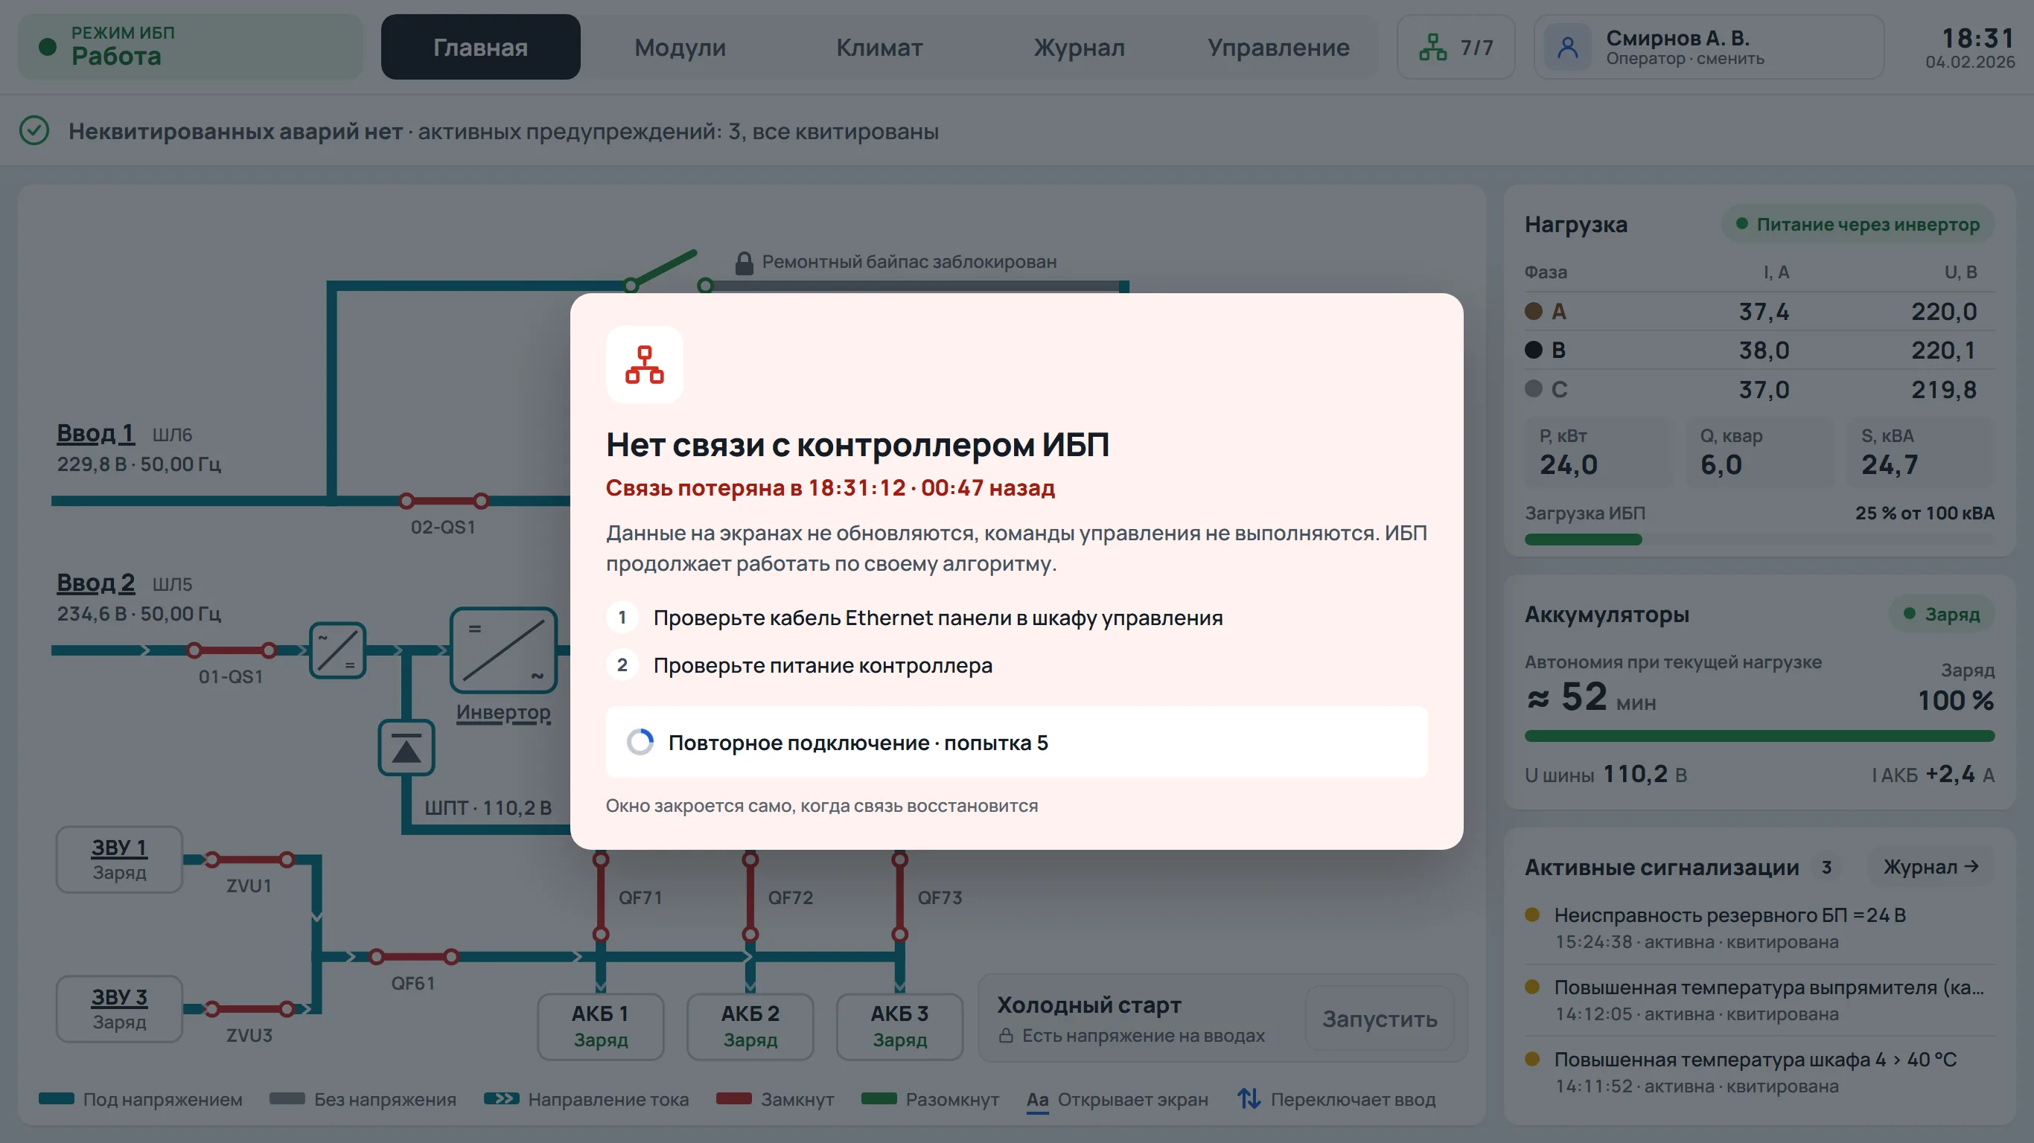Click the reconnection spinner icon
This screenshot has width=2034, height=1143.
(640, 742)
